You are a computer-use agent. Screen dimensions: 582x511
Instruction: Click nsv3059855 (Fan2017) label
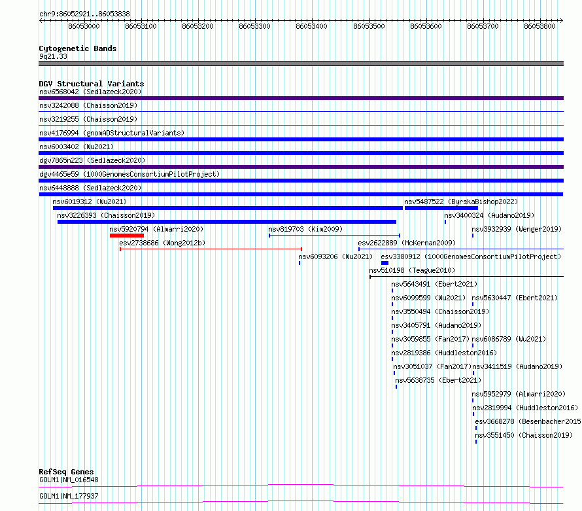pos(430,339)
